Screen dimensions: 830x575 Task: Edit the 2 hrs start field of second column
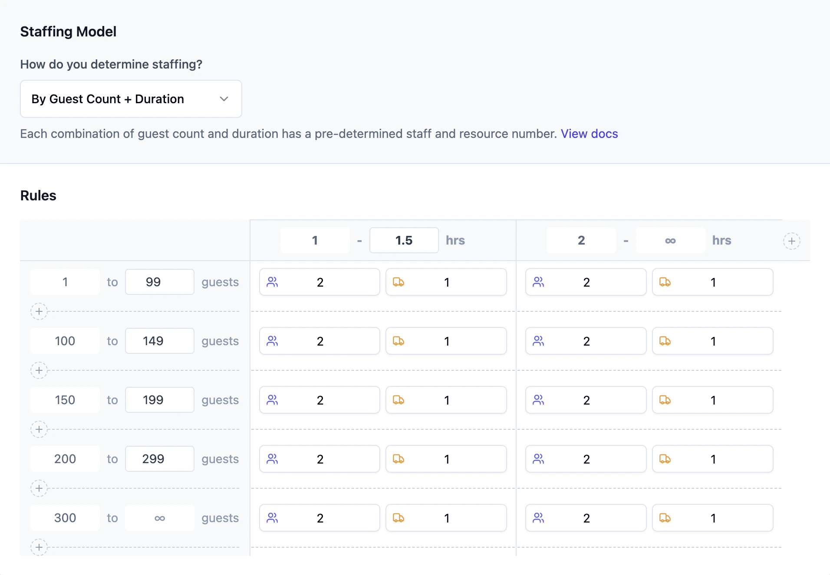[581, 240]
